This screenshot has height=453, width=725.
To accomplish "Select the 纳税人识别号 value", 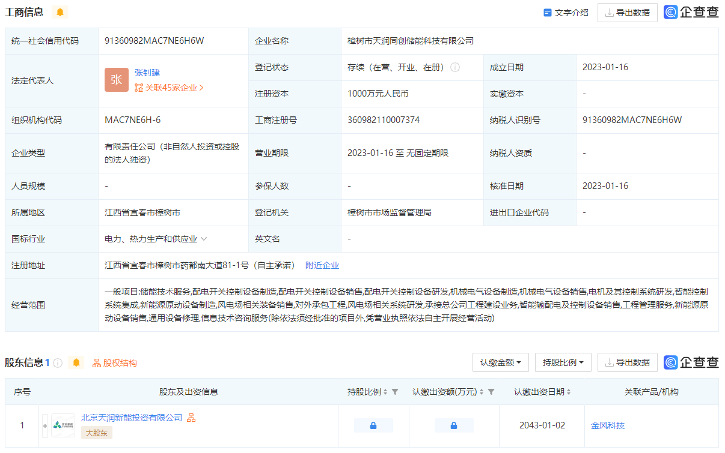I will coord(632,120).
